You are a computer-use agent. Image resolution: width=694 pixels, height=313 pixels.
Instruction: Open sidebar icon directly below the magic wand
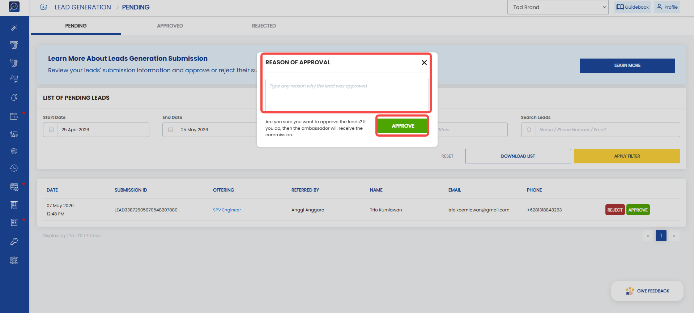14,45
